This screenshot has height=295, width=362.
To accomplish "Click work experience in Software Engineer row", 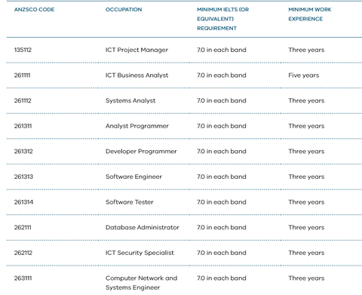I will point(306,177).
